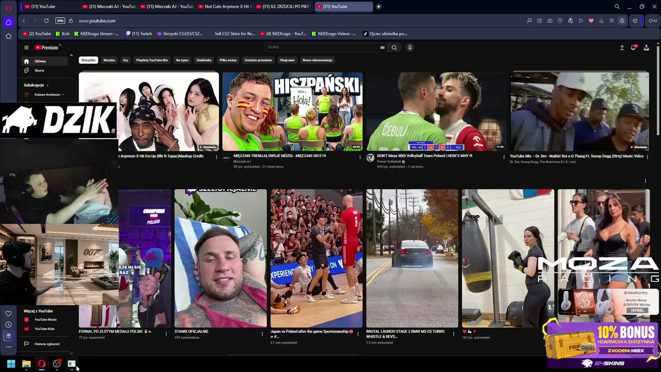Screen dimensions: 661x372
Task: Open the Opera sidebar three-dot menu
Action: [x=8, y=347]
